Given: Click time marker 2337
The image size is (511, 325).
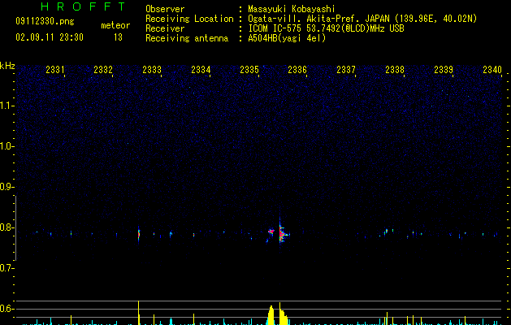Looking at the screenshot, I should click(346, 69).
